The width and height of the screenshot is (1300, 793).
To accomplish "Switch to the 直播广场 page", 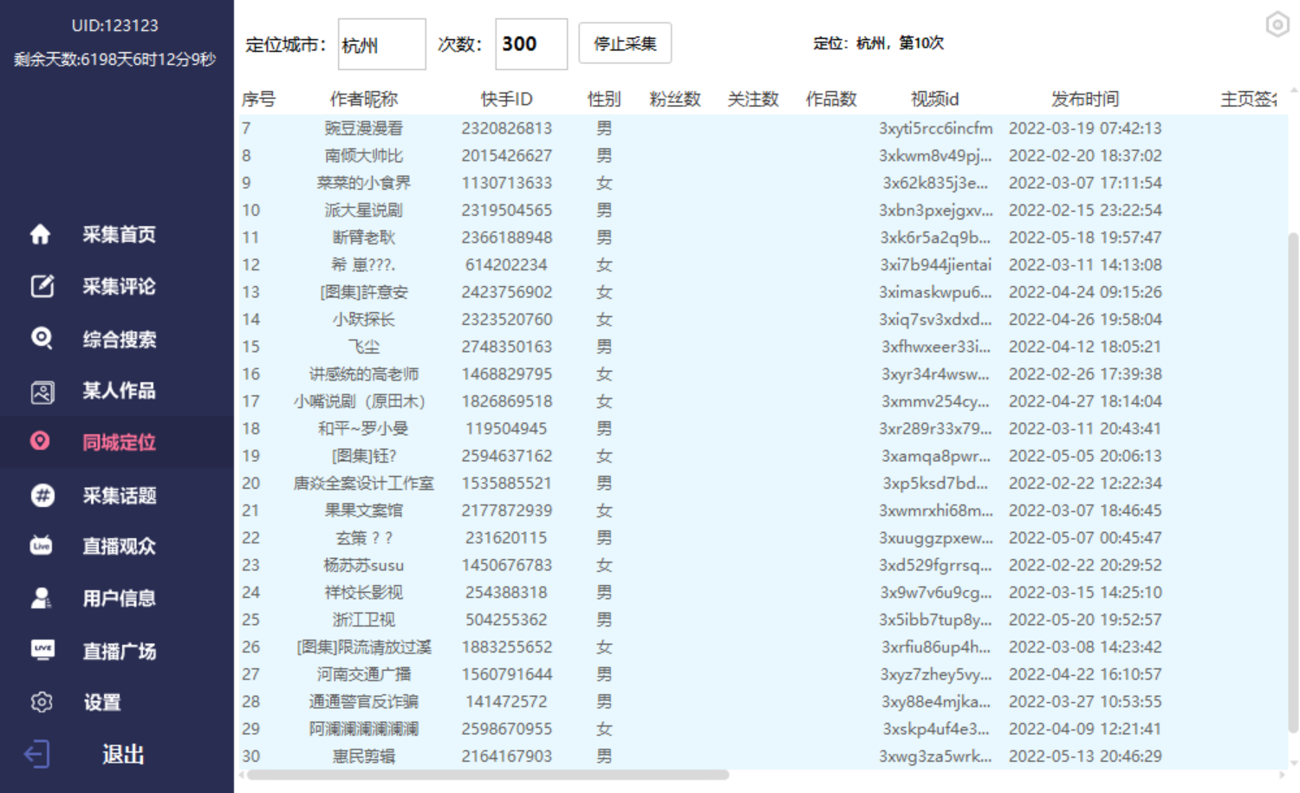I will 119,651.
